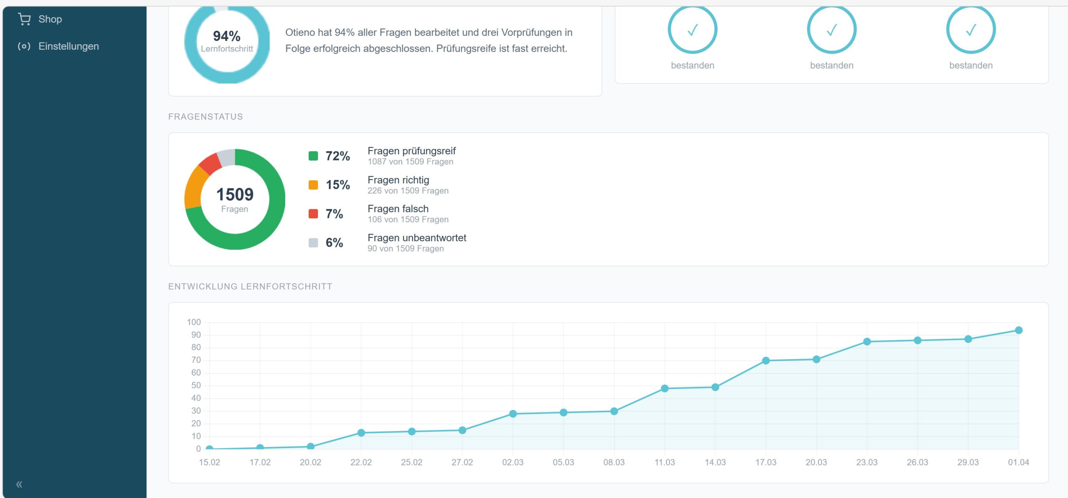
Task: Click the orange Fragen richtig swatch
Action: tap(313, 185)
